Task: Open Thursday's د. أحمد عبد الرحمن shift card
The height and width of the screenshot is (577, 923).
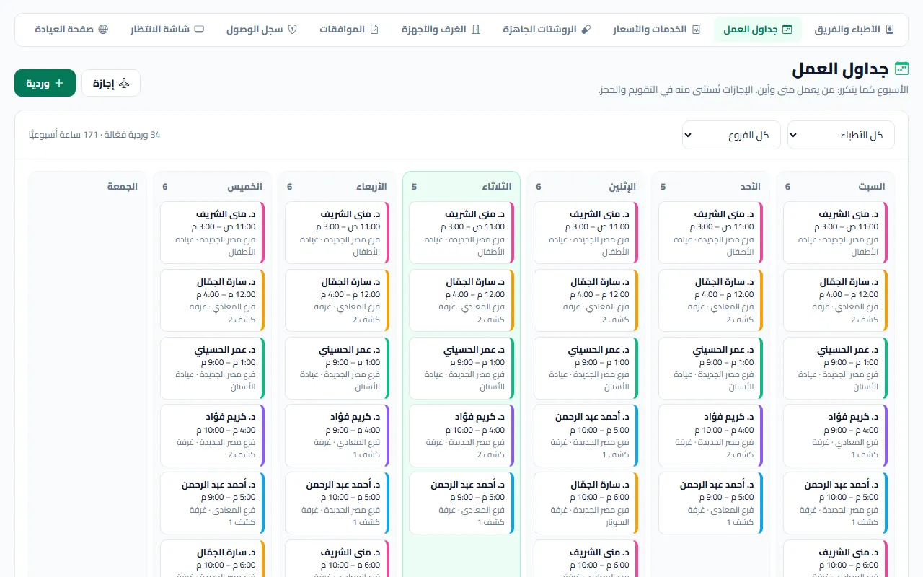Action: click(213, 503)
